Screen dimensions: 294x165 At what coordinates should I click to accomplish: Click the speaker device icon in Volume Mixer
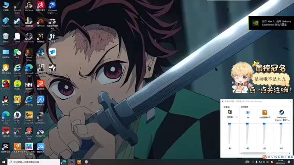(x=230, y=112)
